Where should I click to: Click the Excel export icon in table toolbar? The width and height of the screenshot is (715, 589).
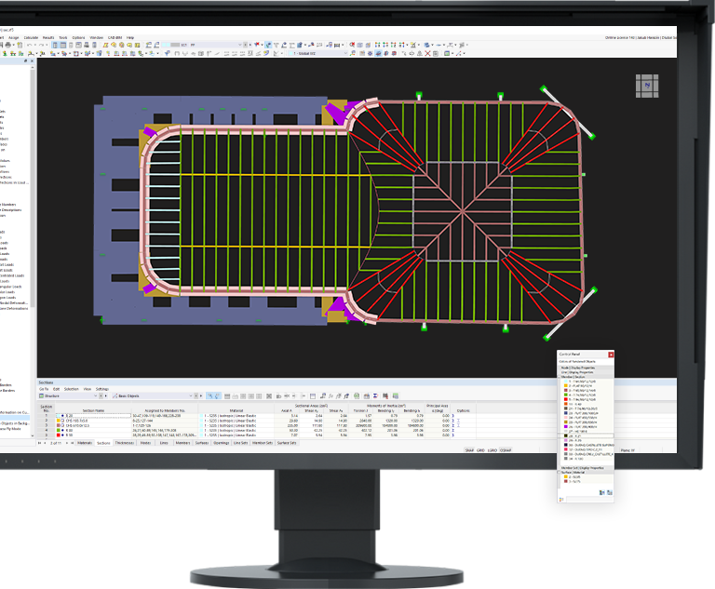tap(357, 396)
